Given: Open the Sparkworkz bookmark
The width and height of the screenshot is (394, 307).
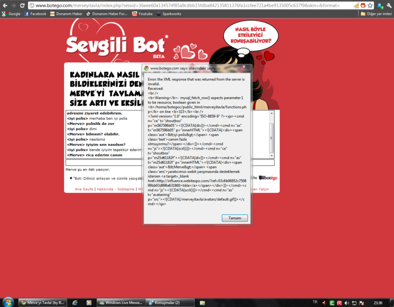Looking at the screenshot, I should pyautogui.click(x=169, y=14).
